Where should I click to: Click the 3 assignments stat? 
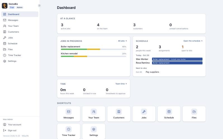coord(164,48)
